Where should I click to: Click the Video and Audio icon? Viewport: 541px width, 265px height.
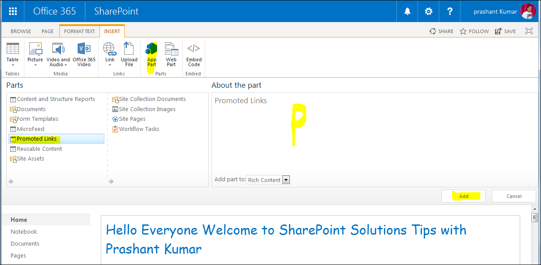58,49
